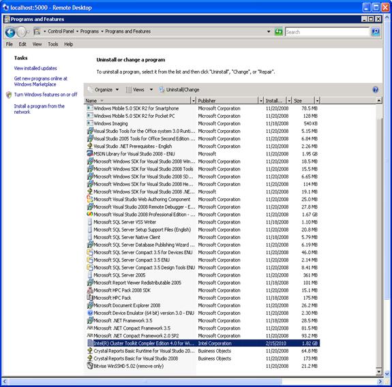Click the Intel Cluster Toolkit Compiler Edition icon

click(90, 343)
